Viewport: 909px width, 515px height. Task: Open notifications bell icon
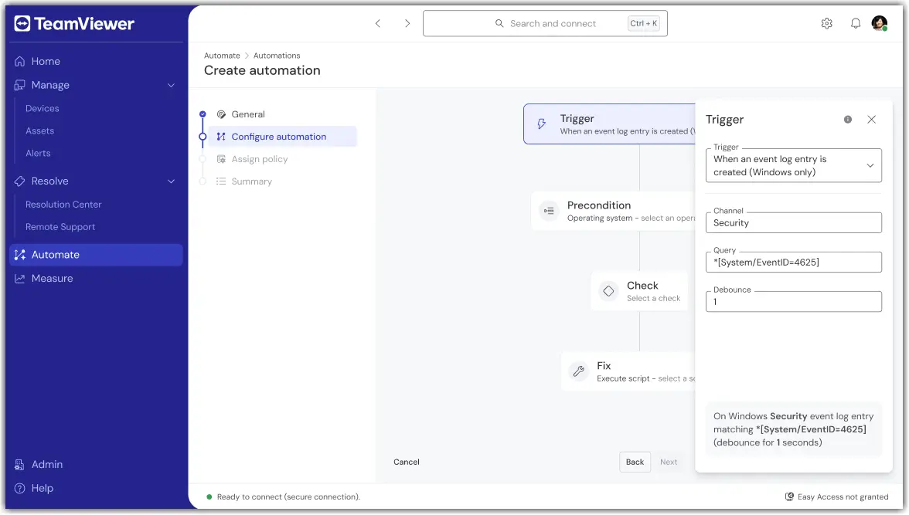(x=855, y=23)
